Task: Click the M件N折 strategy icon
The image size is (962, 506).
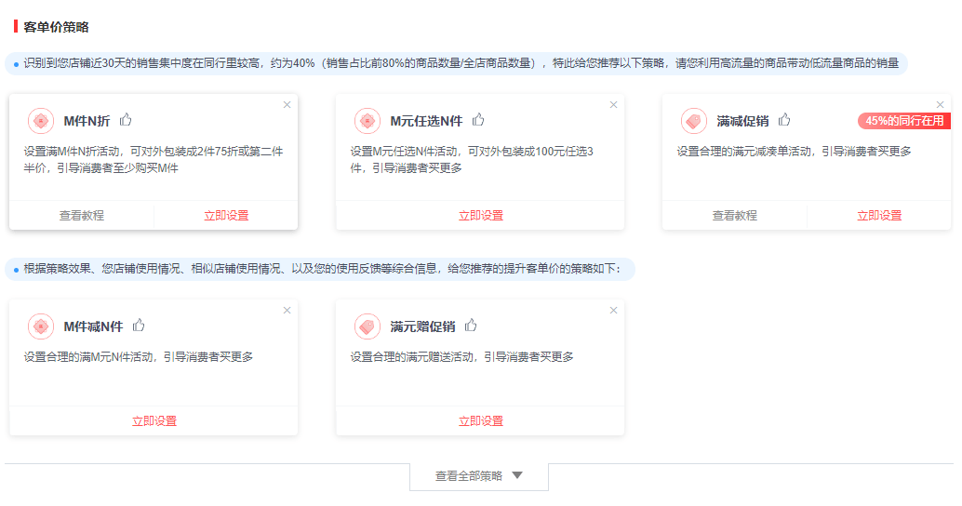Action: tap(41, 121)
